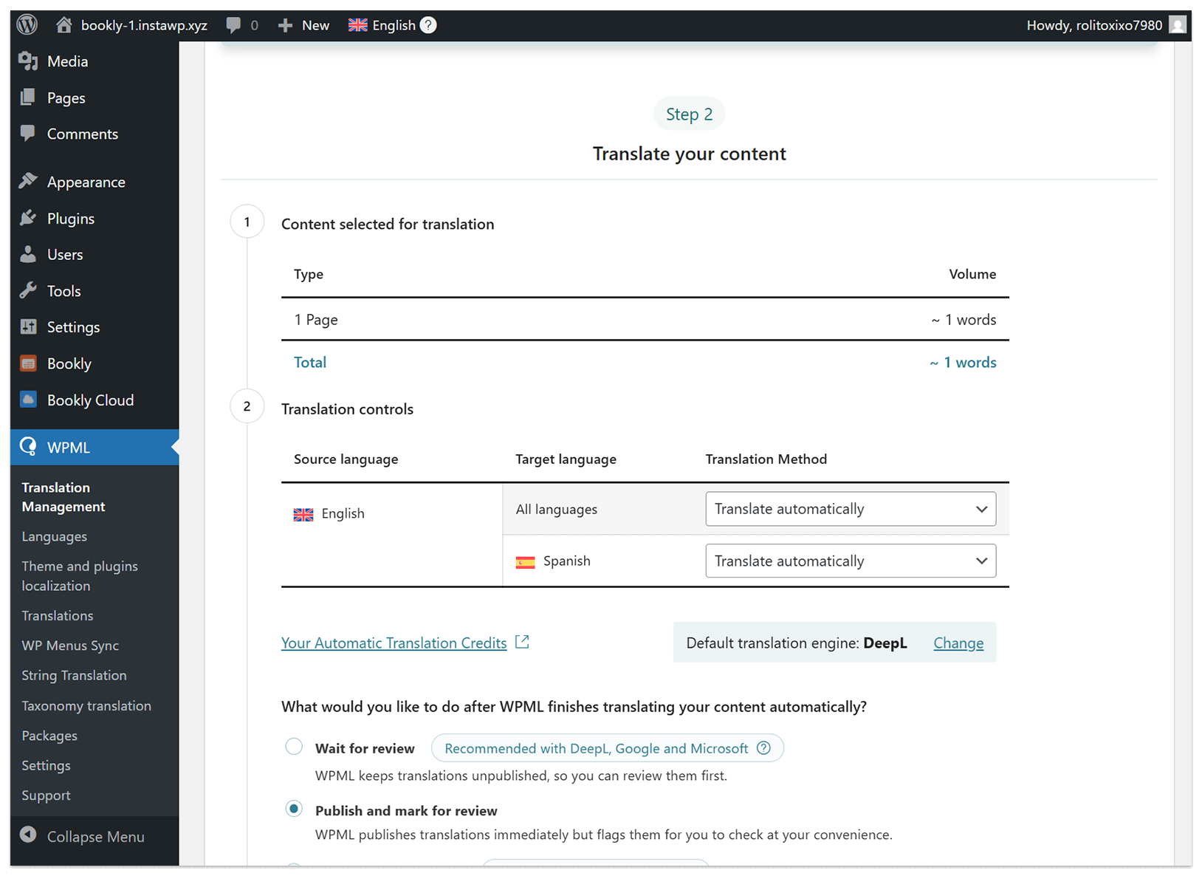Click the Collapse Menu label
The height and width of the screenshot is (876, 1202).
point(96,837)
